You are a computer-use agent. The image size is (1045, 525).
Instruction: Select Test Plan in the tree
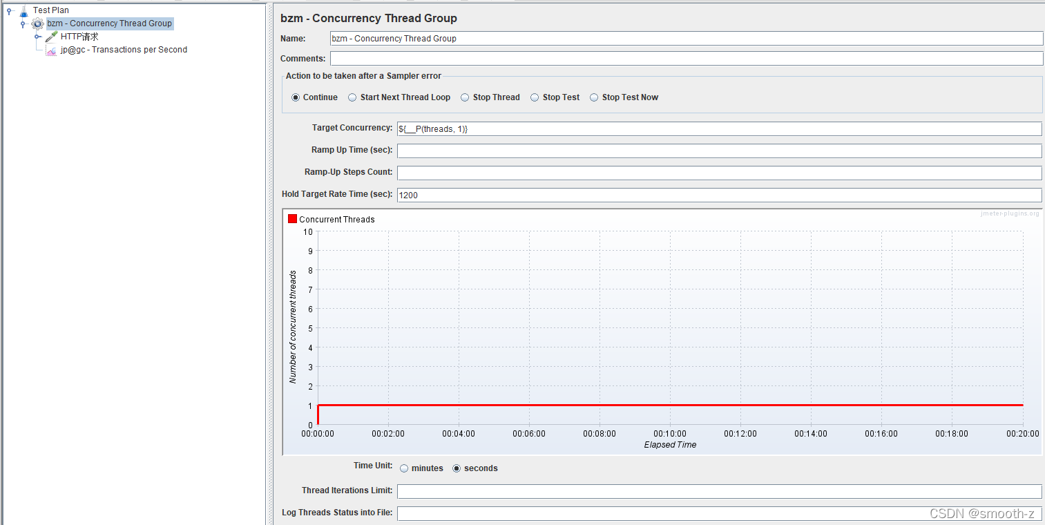(x=51, y=10)
